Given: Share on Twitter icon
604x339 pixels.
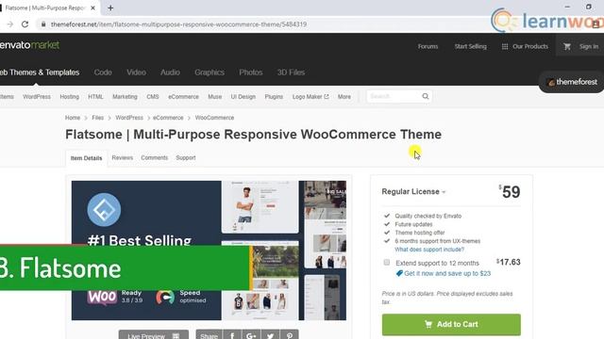Looking at the screenshot, I should pyautogui.click(x=271, y=336).
